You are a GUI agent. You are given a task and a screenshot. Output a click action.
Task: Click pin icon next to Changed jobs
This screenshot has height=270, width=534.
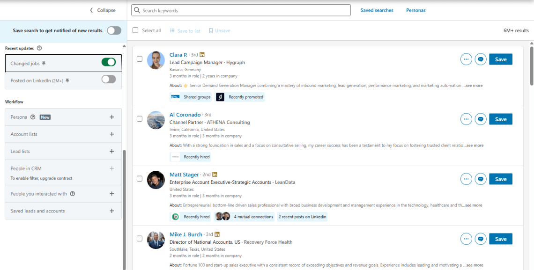[x=44, y=63]
